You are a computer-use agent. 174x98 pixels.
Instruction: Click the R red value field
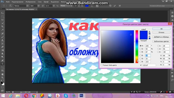[x=148, y=56]
